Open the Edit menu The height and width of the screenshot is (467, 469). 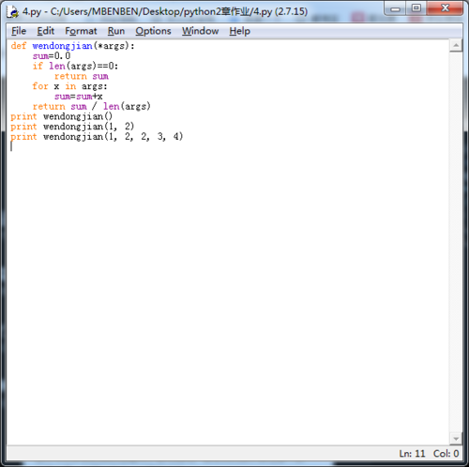click(x=46, y=31)
